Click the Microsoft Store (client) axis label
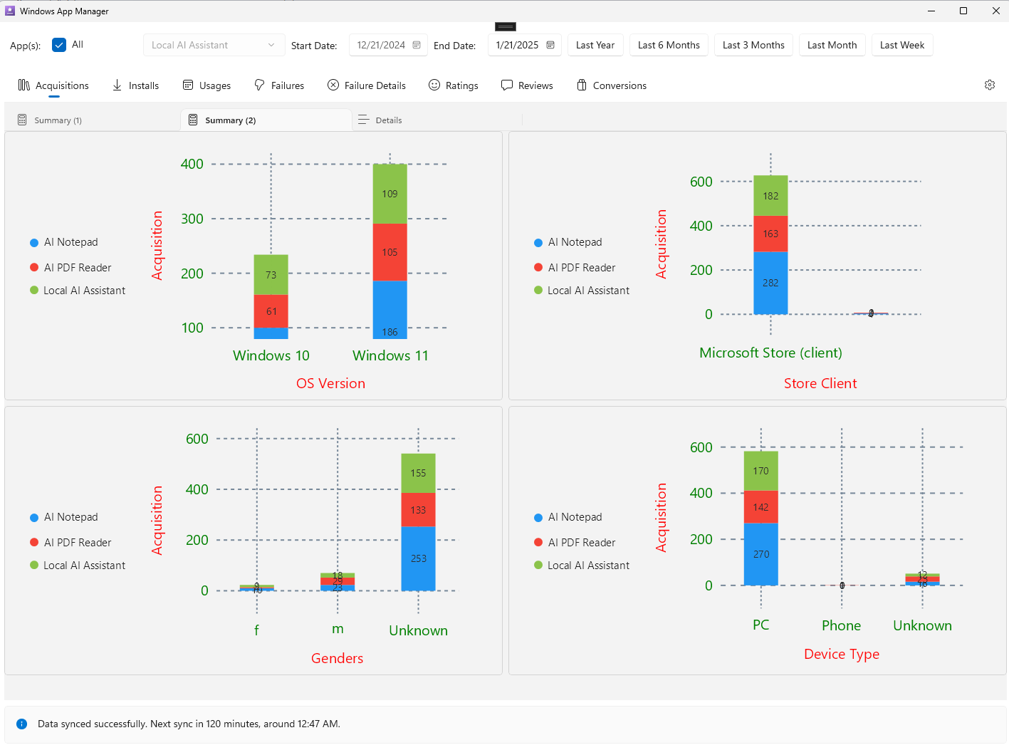The image size is (1009, 750). coord(770,353)
